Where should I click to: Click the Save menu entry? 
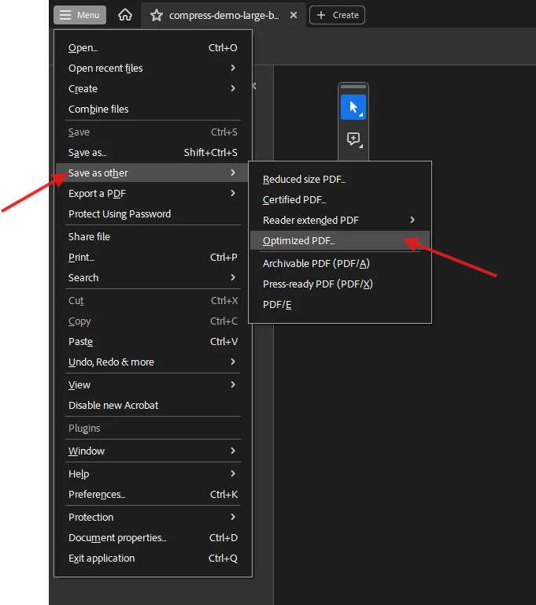click(x=153, y=132)
